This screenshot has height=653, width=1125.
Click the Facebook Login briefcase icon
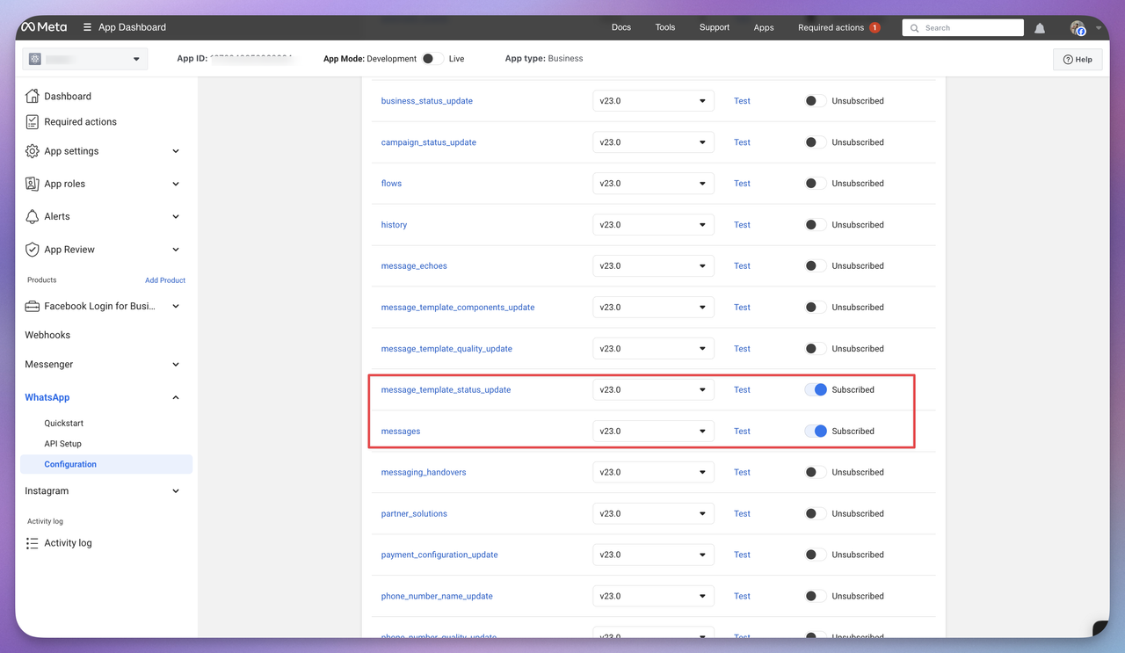pyautogui.click(x=33, y=306)
